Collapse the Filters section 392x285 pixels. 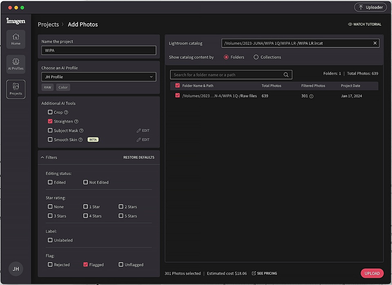pos(42,157)
